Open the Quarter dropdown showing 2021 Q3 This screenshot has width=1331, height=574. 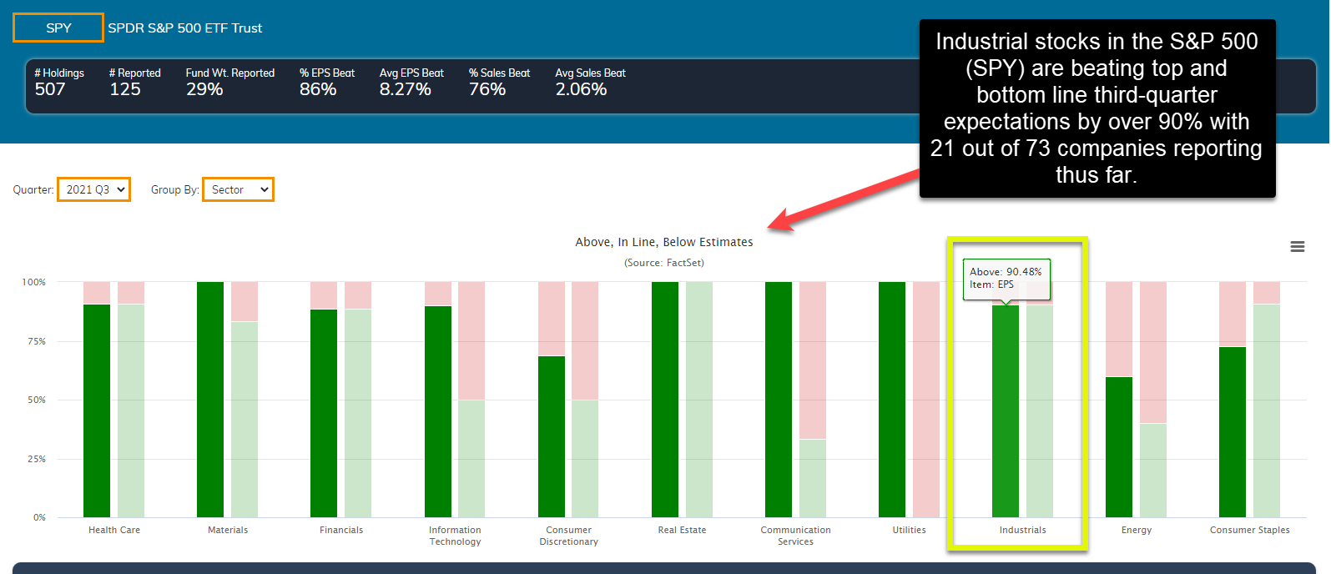point(93,189)
